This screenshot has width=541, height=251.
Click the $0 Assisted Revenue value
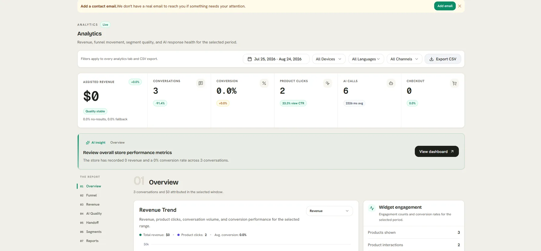click(x=91, y=96)
